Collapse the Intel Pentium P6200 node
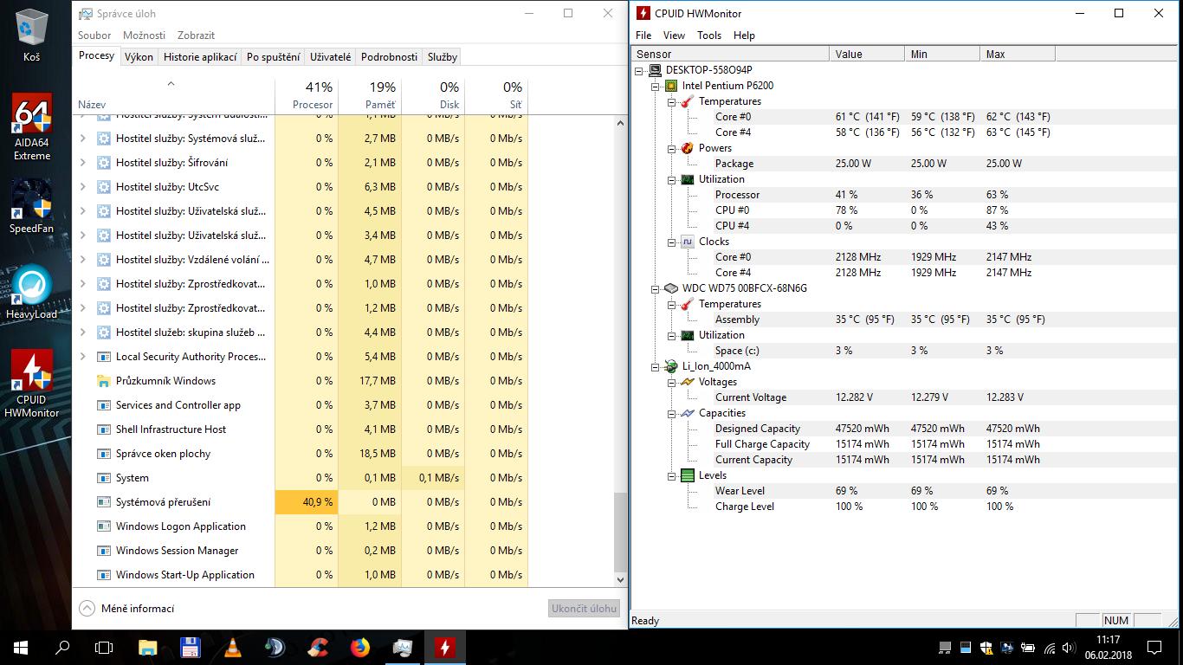This screenshot has height=665, width=1183. point(656,86)
